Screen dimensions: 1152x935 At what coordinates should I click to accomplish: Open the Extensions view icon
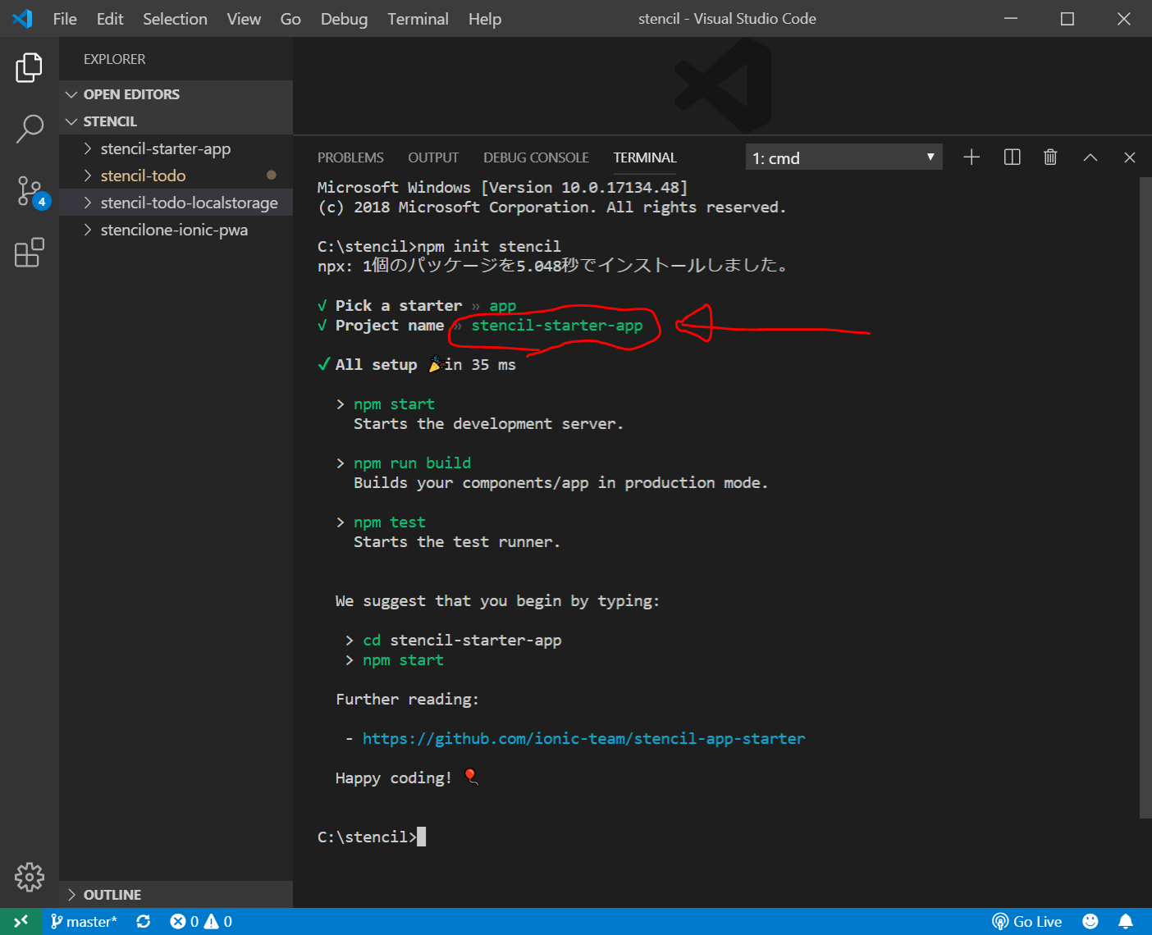(29, 253)
